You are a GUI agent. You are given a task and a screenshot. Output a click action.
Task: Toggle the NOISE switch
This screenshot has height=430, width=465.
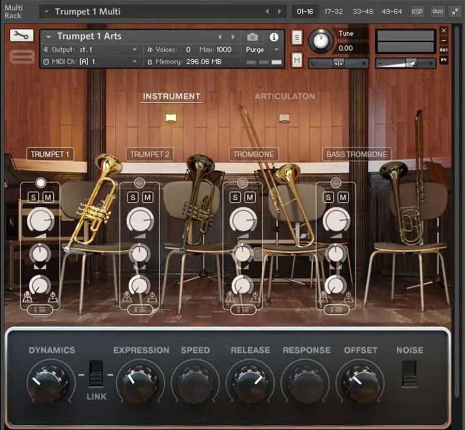point(409,374)
